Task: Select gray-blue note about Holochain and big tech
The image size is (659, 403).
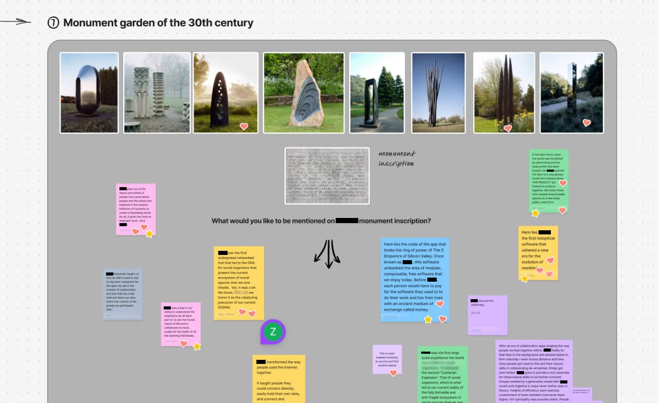Action: click(123, 294)
